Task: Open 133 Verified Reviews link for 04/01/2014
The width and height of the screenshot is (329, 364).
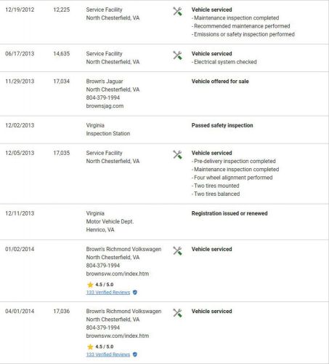Action: point(108,355)
